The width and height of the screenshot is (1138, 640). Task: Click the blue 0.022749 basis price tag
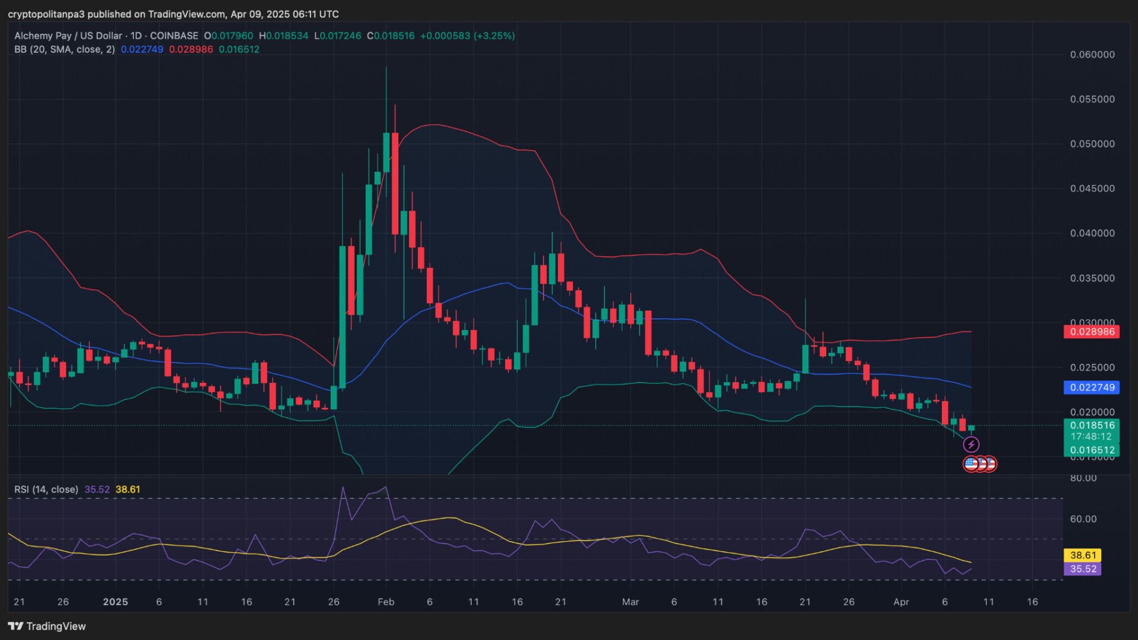[1091, 388]
